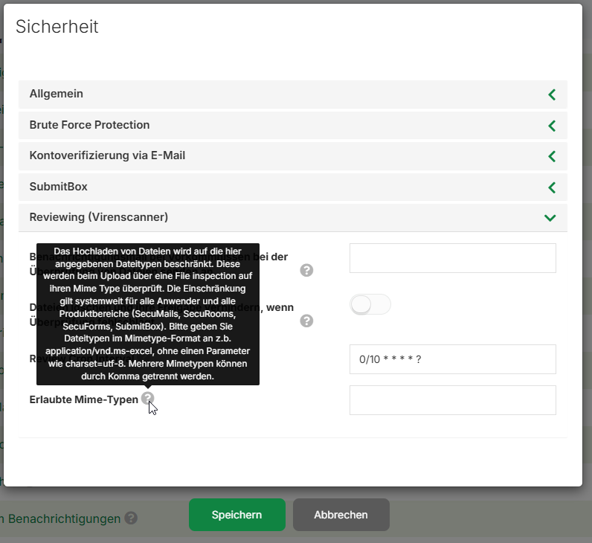592x543 pixels.
Task: Click help icon beside the first empty Reviewing field
Action: pos(306,270)
